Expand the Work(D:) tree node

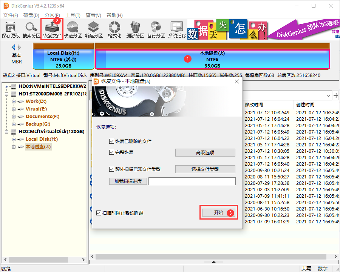click(14, 101)
